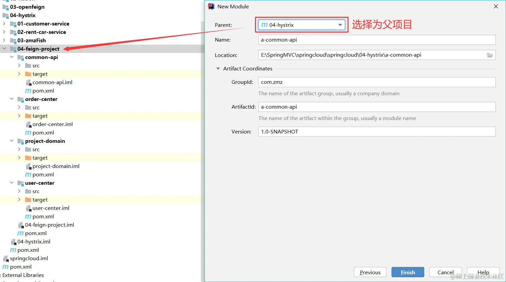Click Maven icon of user-center pom.xml

tap(28, 217)
